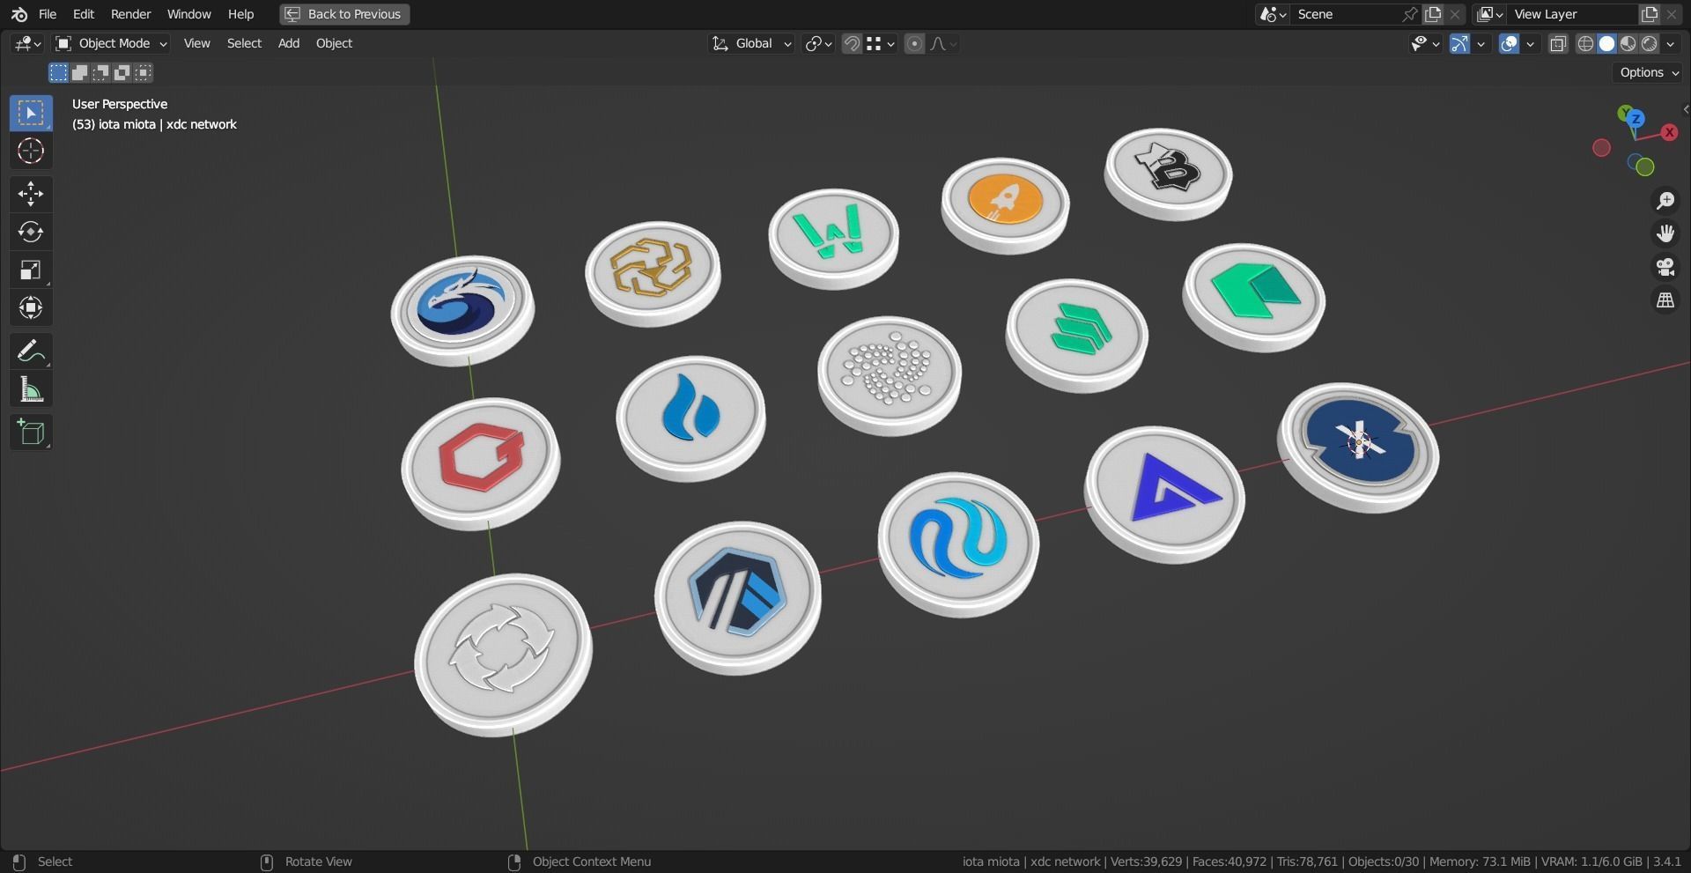This screenshot has width=1691, height=873.
Task: Switch to rendered viewport shading
Action: (1649, 43)
